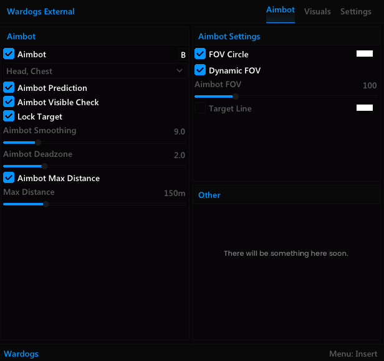
Task: Click the 150m max distance value
Action: click(175, 193)
